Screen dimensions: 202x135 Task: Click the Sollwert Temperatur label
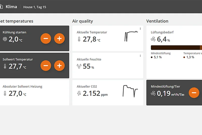pyautogui.click(x=18, y=60)
